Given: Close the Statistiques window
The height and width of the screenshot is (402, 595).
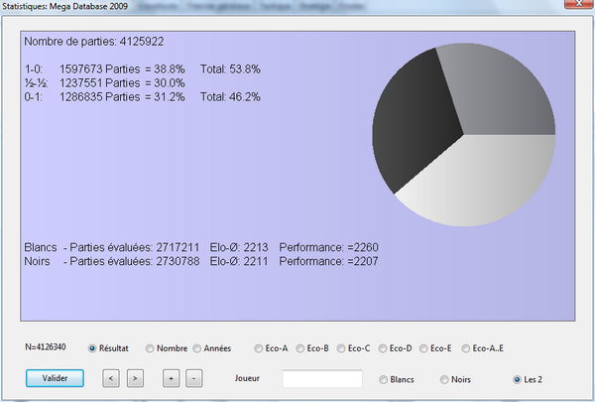Looking at the screenshot, I should coord(579,4).
